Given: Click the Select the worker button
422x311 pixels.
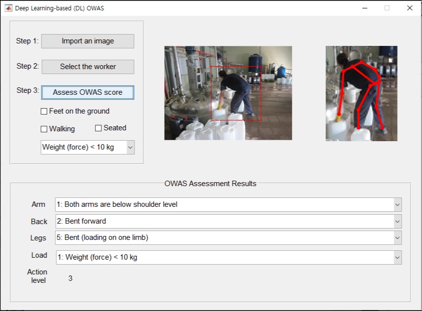Looking at the screenshot, I should pos(88,67).
